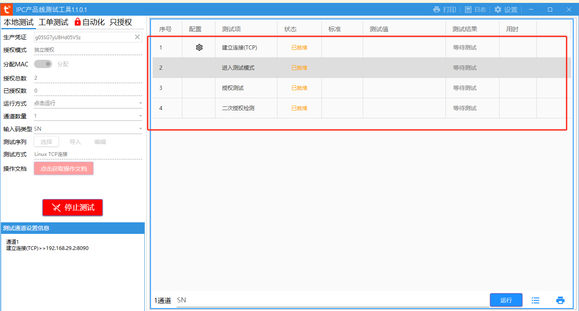The image size is (579, 311).
Task: Expand the 通道数量 dropdown
Action: [140, 116]
